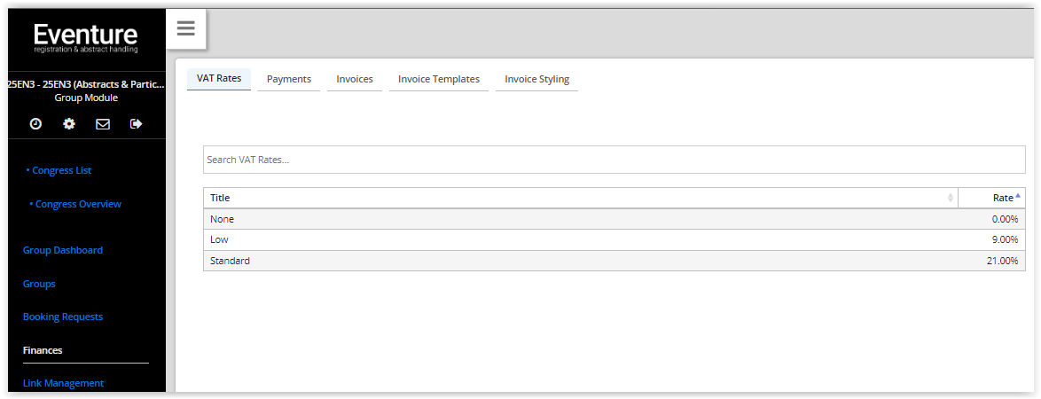1041x399 pixels.
Task: Open Link Management in sidebar
Action: pyautogui.click(x=63, y=383)
